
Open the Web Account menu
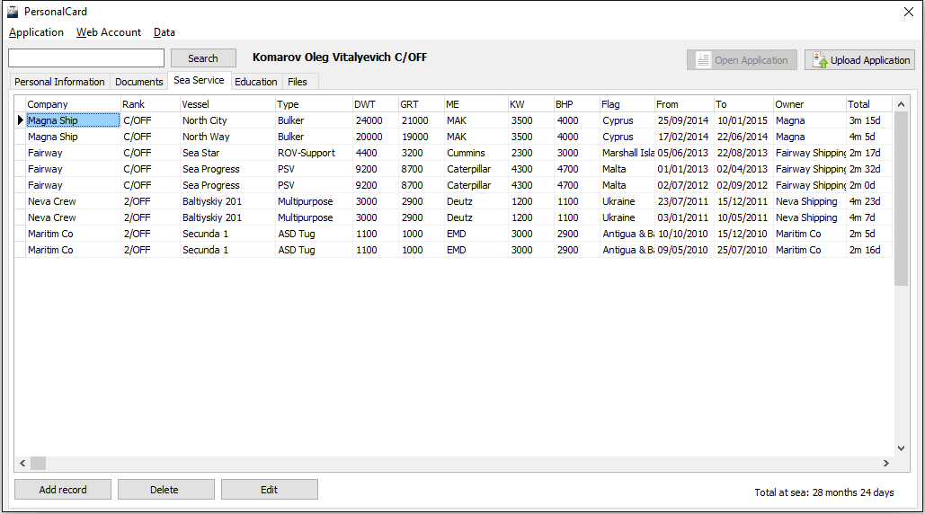(x=109, y=32)
